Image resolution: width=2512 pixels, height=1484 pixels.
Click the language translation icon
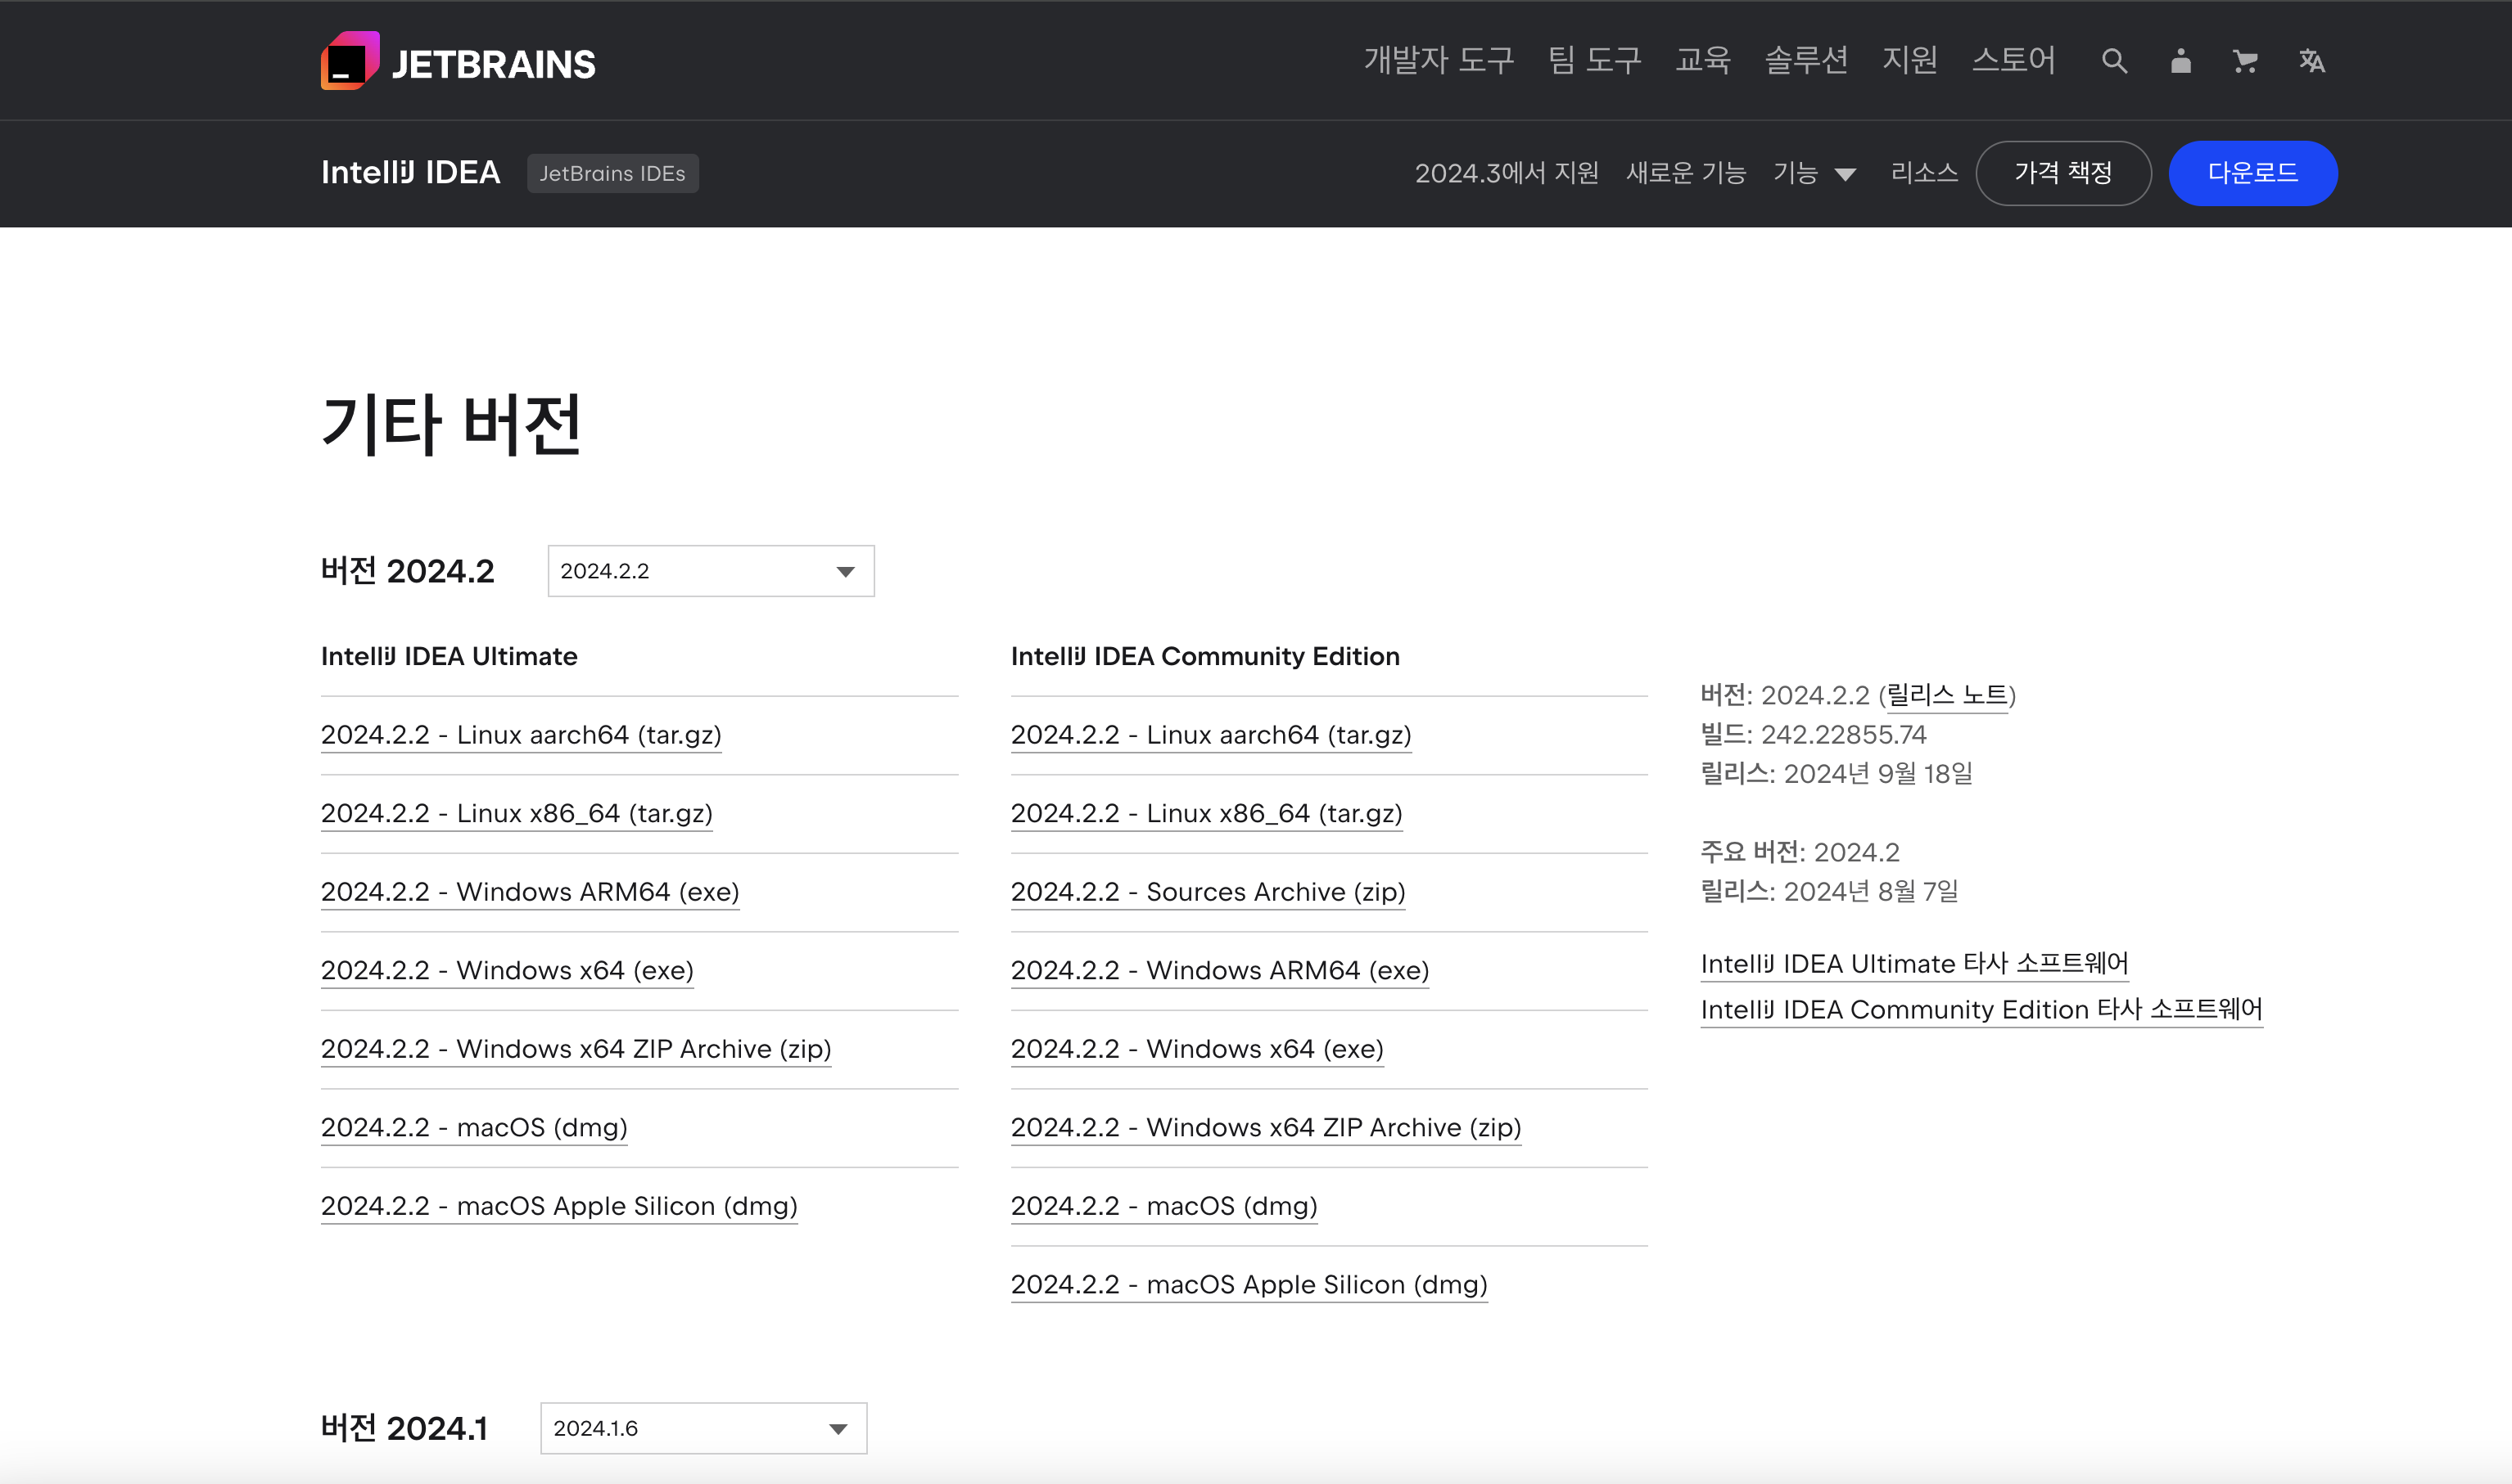(x=2311, y=61)
